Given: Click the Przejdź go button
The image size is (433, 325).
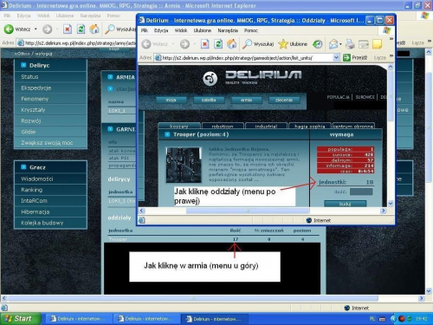Looking at the screenshot, I should [355, 58].
